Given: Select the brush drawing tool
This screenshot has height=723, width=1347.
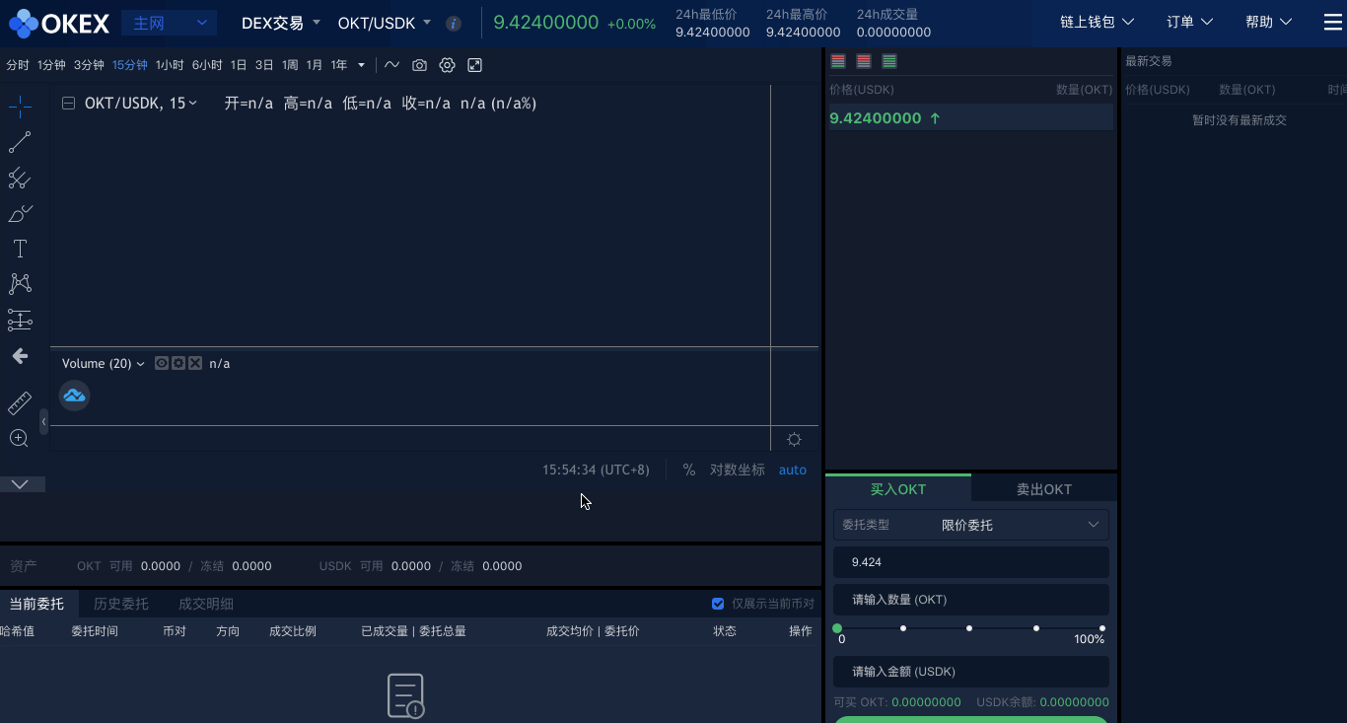Looking at the screenshot, I should pyautogui.click(x=20, y=213).
